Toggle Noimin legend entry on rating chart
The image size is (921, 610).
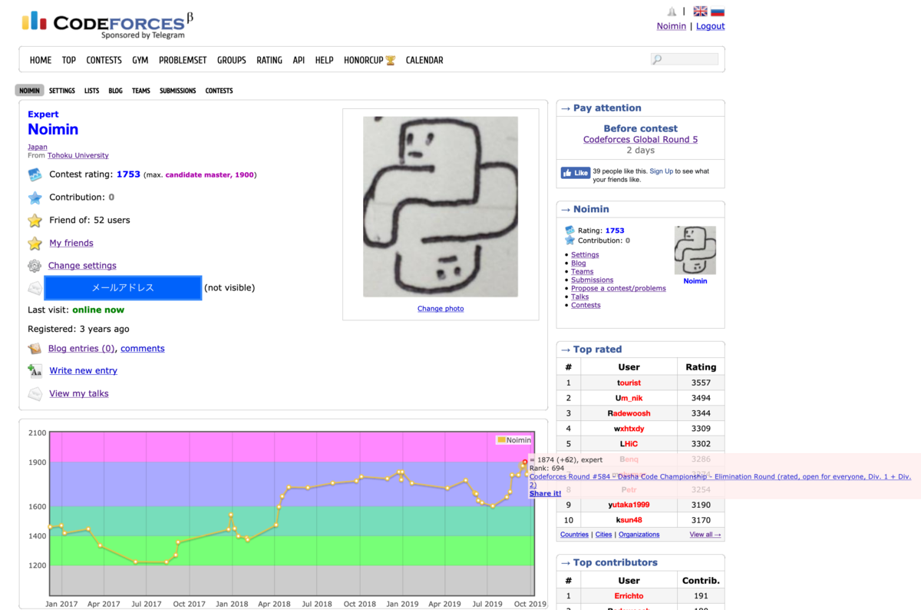[x=513, y=440]
